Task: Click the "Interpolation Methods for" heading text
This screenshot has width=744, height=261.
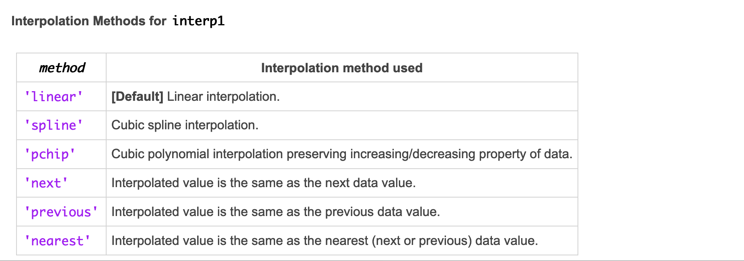Action: [x=88, y=21]
